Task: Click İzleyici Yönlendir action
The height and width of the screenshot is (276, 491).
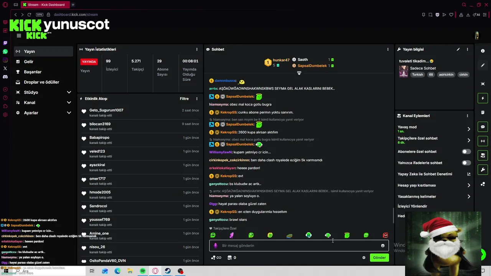Action: pyautogui.click(x=412, y=206)
